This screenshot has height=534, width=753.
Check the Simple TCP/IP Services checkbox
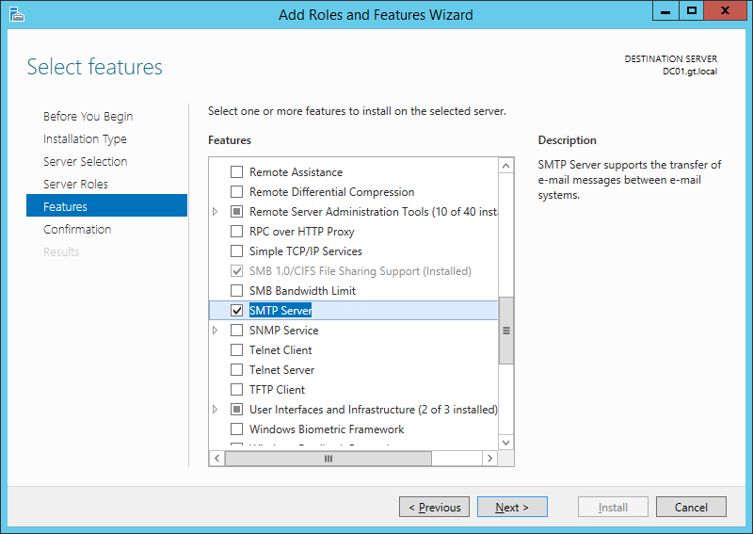237,251
